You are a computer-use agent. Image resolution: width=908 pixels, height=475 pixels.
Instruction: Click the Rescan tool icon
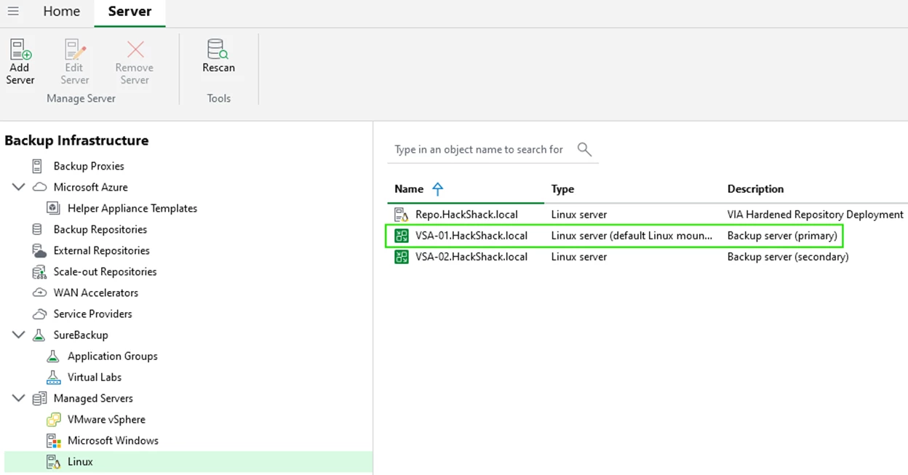[x=218, y=49]
